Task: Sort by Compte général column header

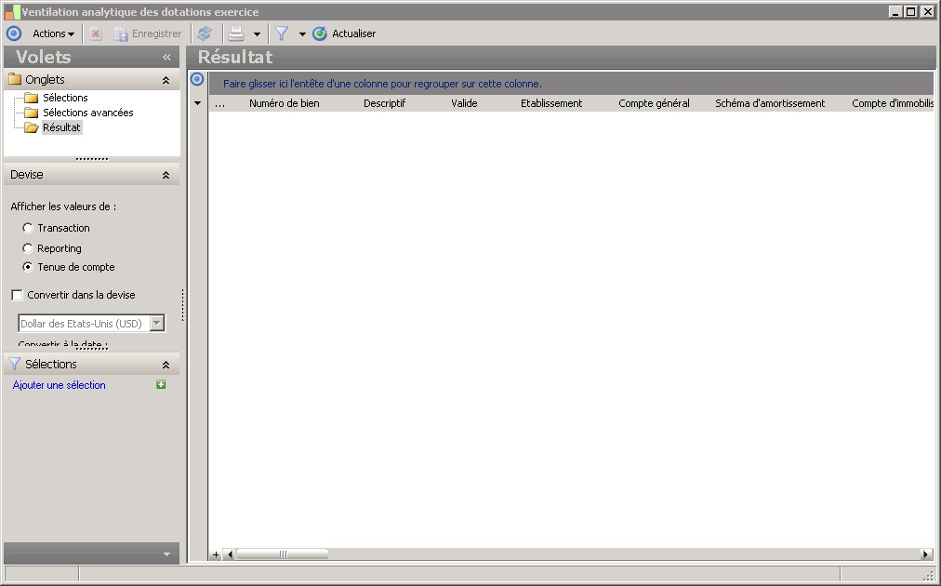Action: point(654,103)
